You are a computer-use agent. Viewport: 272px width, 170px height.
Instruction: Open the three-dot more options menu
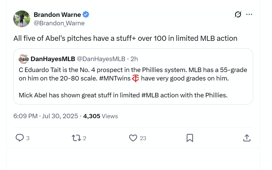249,15
